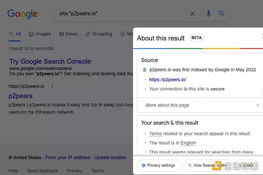Click the blue magnifier search icon
The width and height of the screenshot is (263, 175).
point(221,13)
